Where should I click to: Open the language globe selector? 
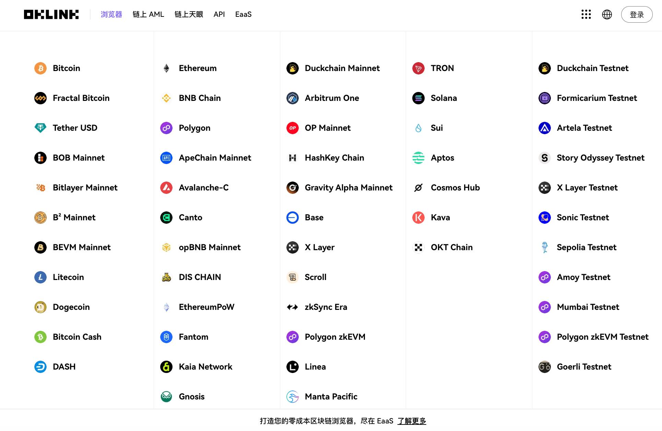607,14
